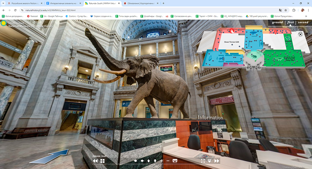The image size is (312, 169).
Task: Enable VR headset mode
Action: [175, 161]
